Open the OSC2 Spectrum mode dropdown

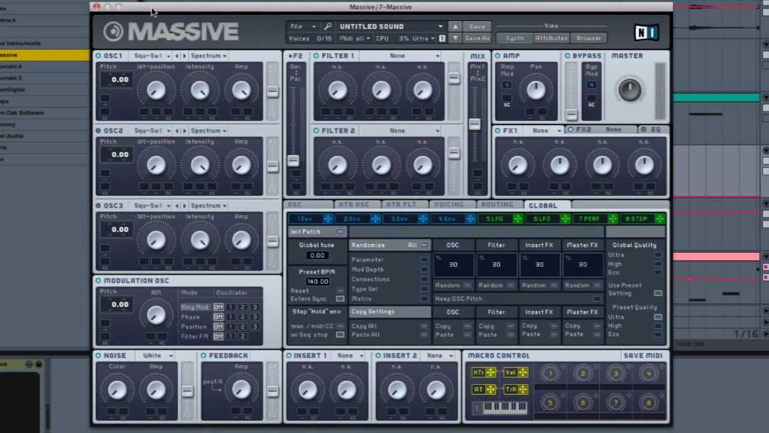[x=208, y=131]
